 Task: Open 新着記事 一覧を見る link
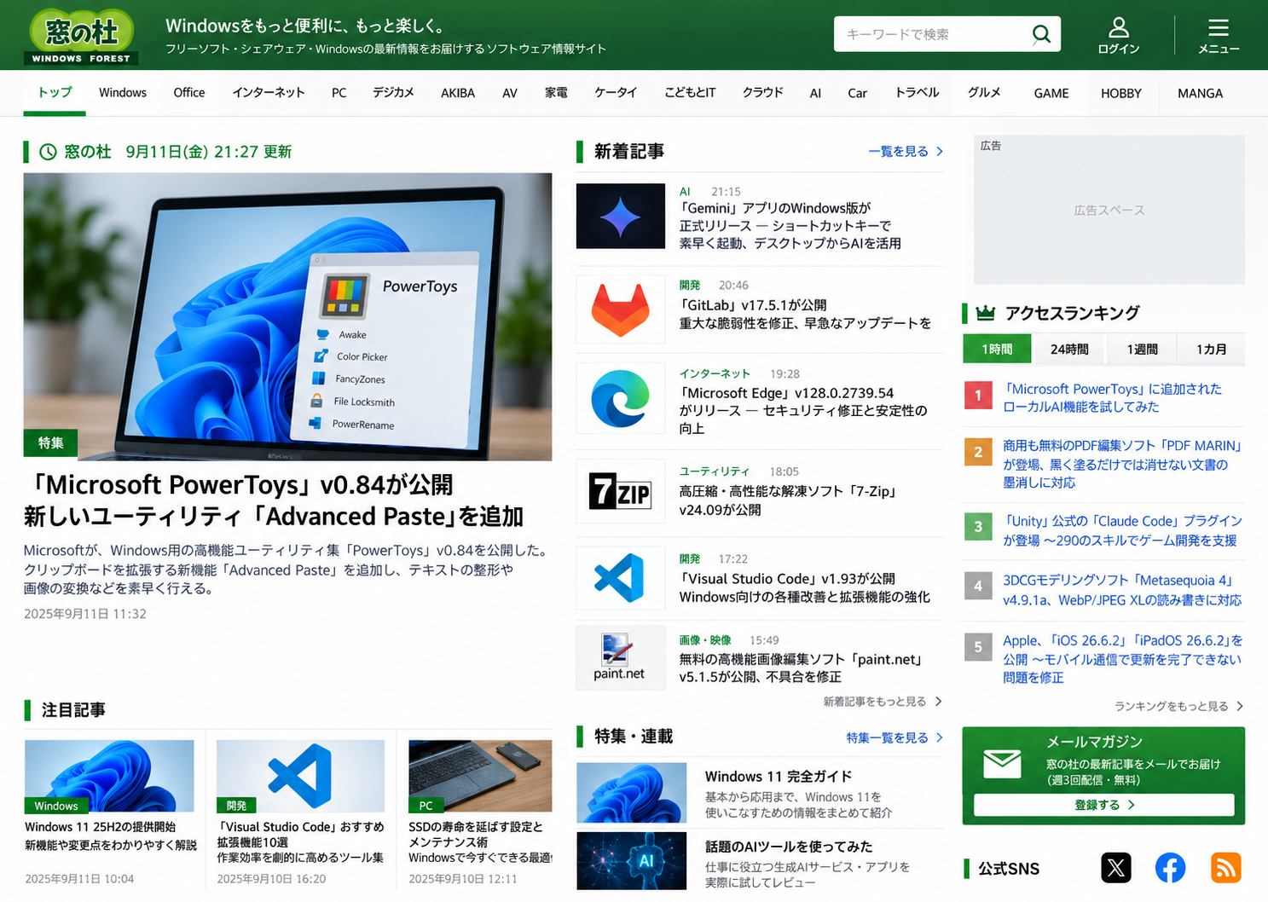click(x=906, y=151)
